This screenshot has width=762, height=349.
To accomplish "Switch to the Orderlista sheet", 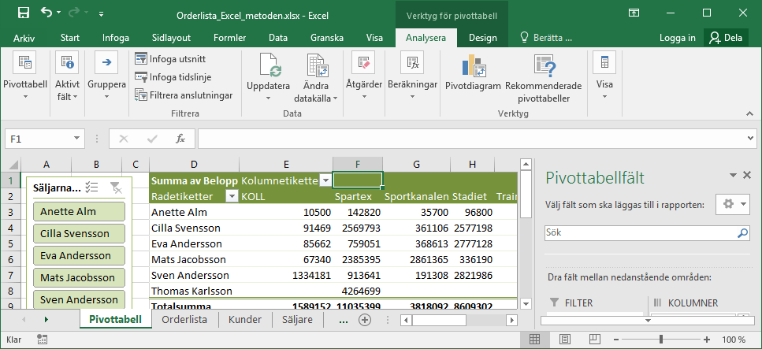I will (x=184, y=319).
